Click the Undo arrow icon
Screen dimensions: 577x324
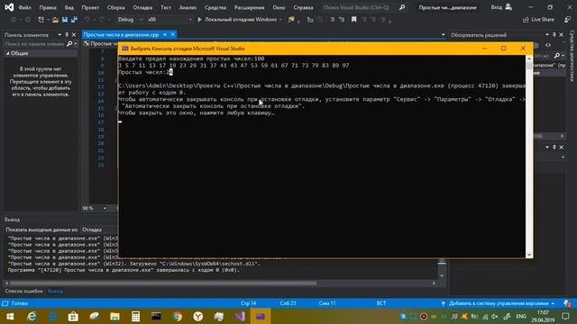pyautogui.click(x=87, y=20)
